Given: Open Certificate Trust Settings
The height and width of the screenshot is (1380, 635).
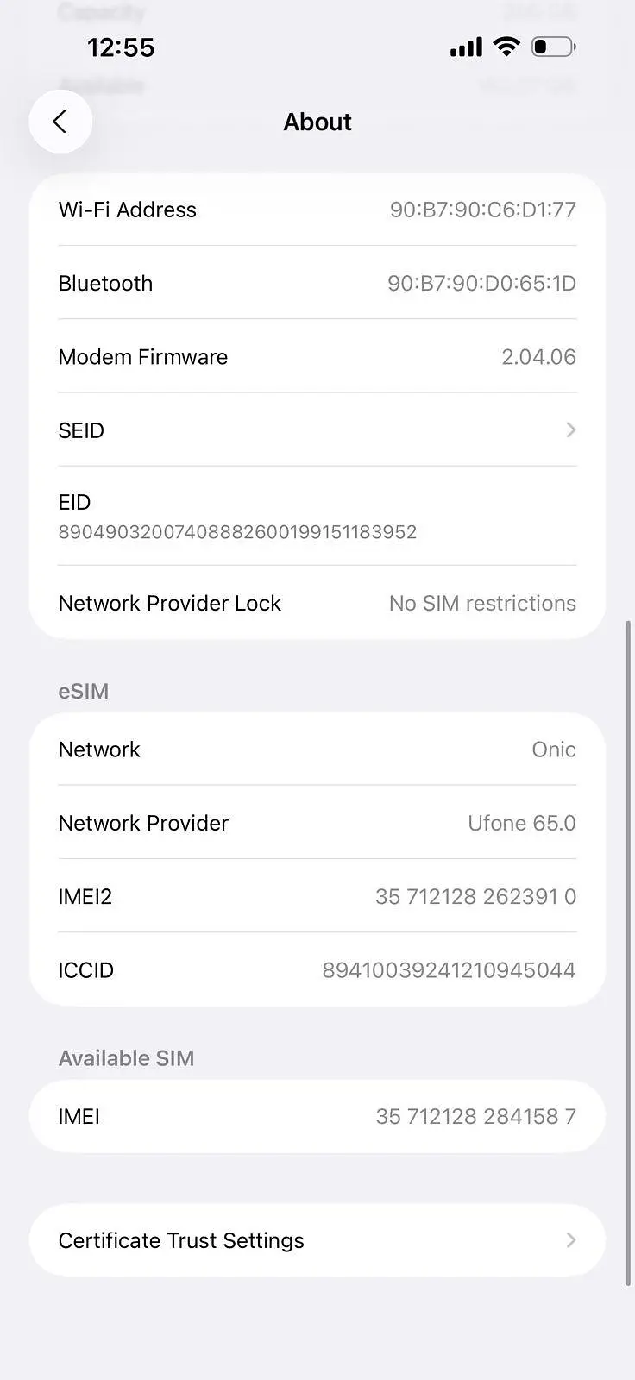Looking at the screenshot, I should [181, 1240].
